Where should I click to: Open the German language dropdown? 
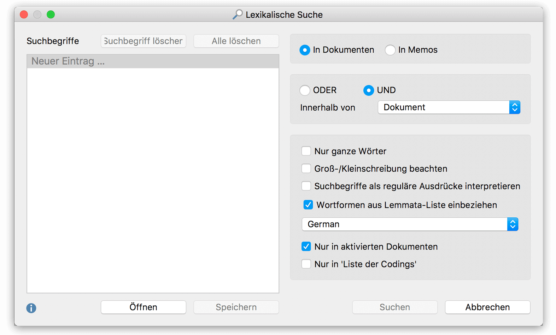[x=410, y=224]
